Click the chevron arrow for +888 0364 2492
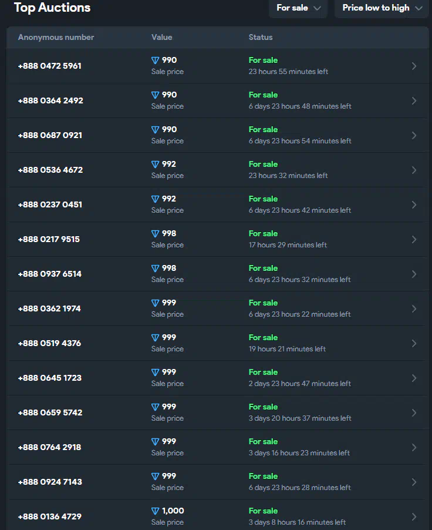The height and width of the screenshot is (530, 432). click(x=414, y=100)
